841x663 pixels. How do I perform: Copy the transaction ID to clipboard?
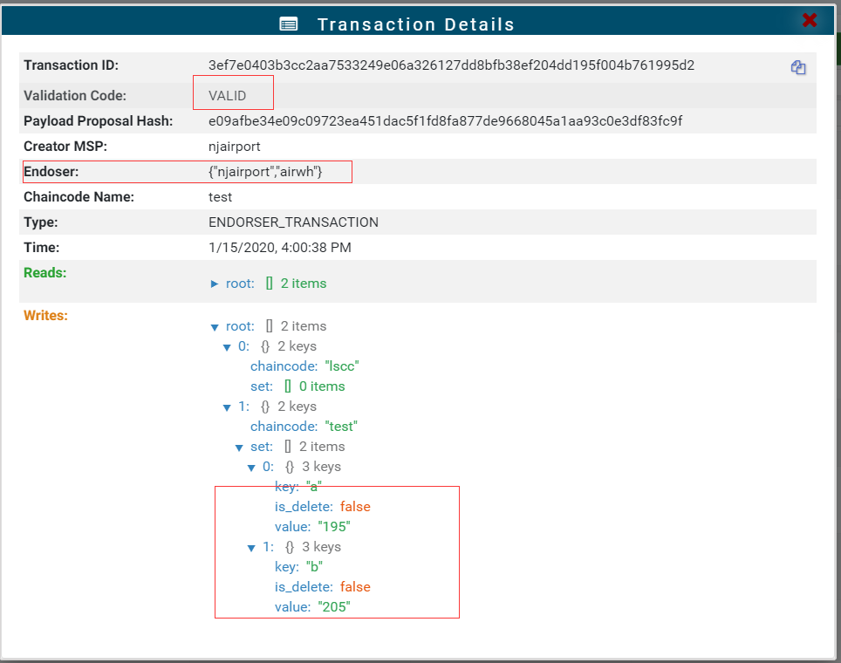coord(797,67)
